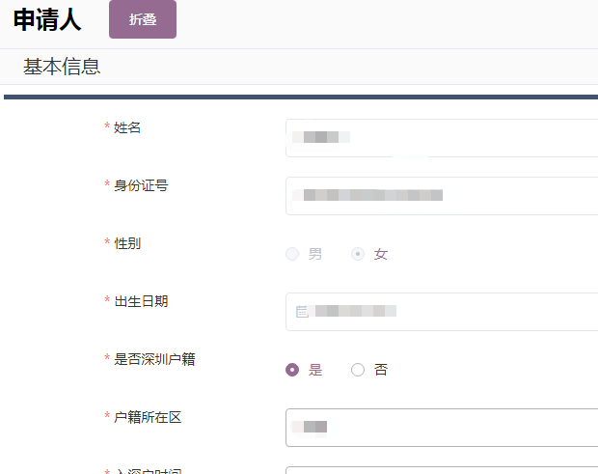Open the 出生日期 date picker field
Image resolution: width=598 pixels, height=474 pixels.
442,312
